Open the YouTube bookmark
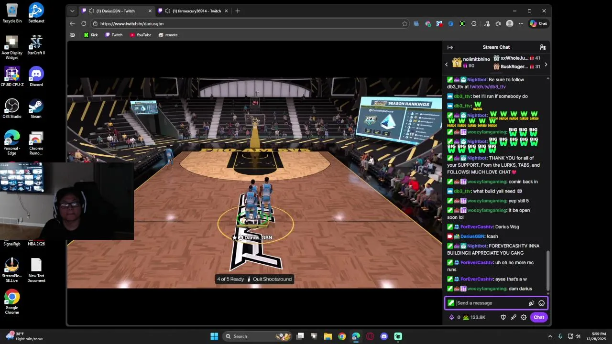The image size is (612, 344). tap(141, 35)
